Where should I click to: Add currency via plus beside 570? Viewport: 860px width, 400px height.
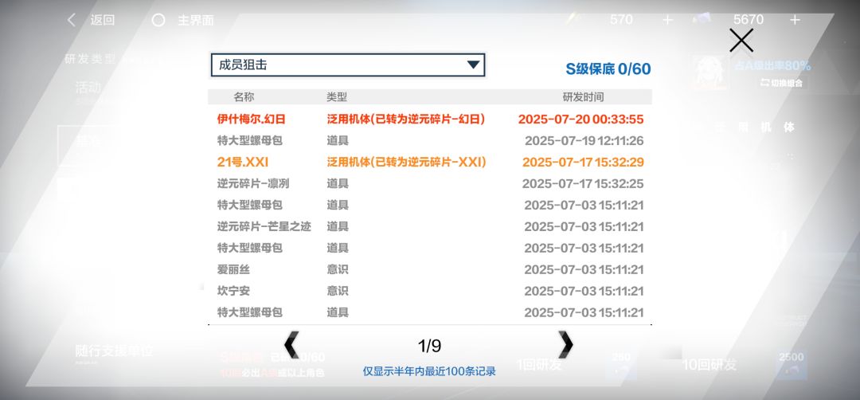pyautogui.click(x=667, y=20)
